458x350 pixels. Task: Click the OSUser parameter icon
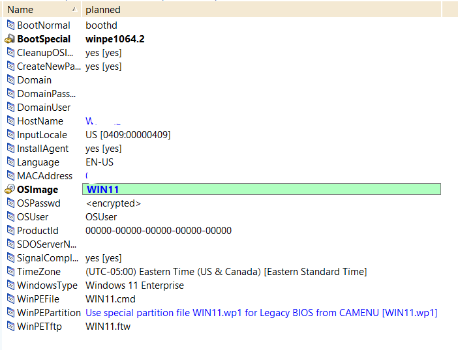pyautogui.click(x=10, y=217)
